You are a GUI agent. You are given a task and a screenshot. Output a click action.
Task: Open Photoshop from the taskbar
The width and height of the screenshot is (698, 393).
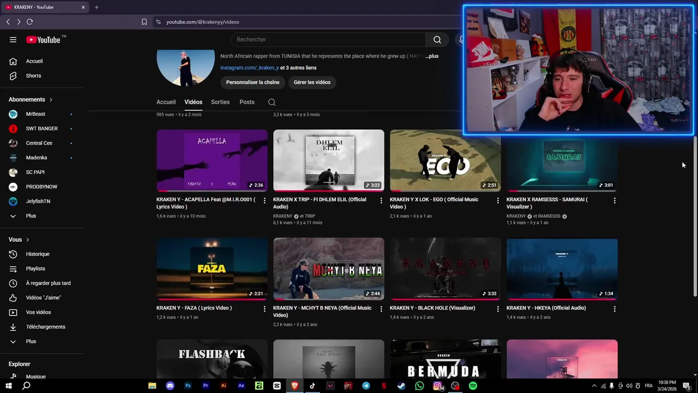pos(188,385)
